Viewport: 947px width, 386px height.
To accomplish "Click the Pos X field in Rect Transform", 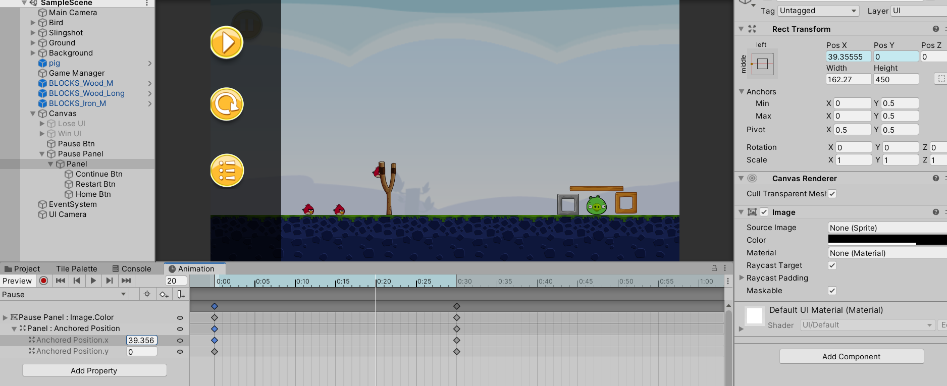I will (848, 57).
